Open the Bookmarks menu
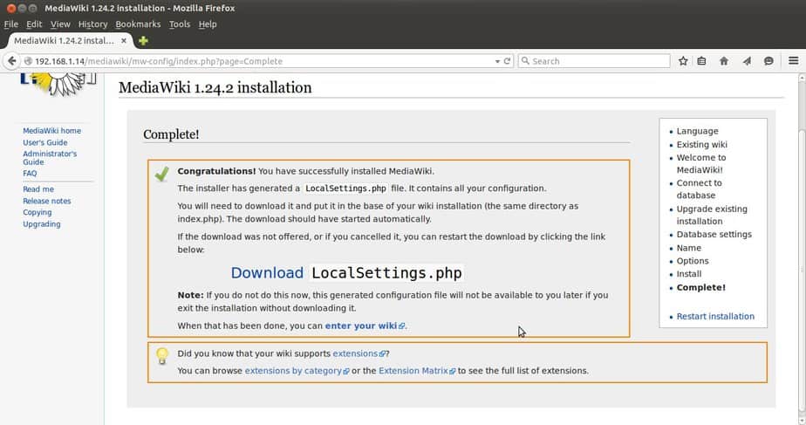This screenshot has height=425, width=806. [138, 24]
